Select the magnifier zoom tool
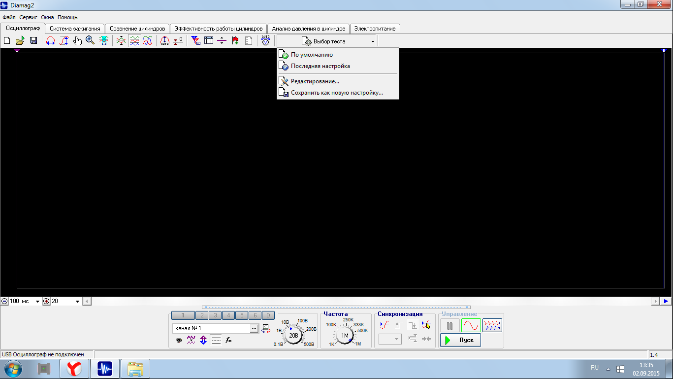Viewport: 673px width, 379px height. (x=90, y=41)
